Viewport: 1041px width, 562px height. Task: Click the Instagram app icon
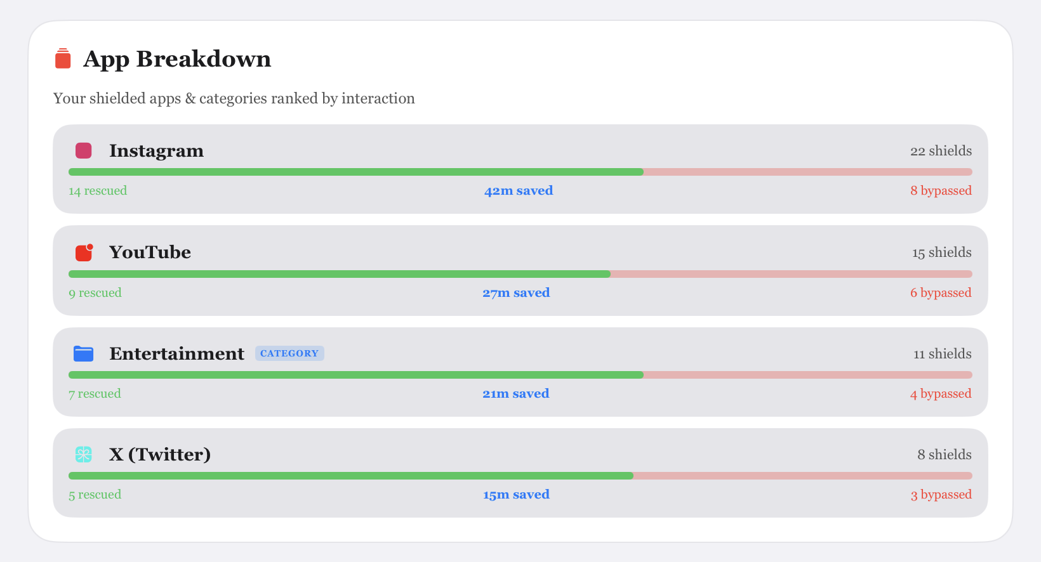[84, 151]
